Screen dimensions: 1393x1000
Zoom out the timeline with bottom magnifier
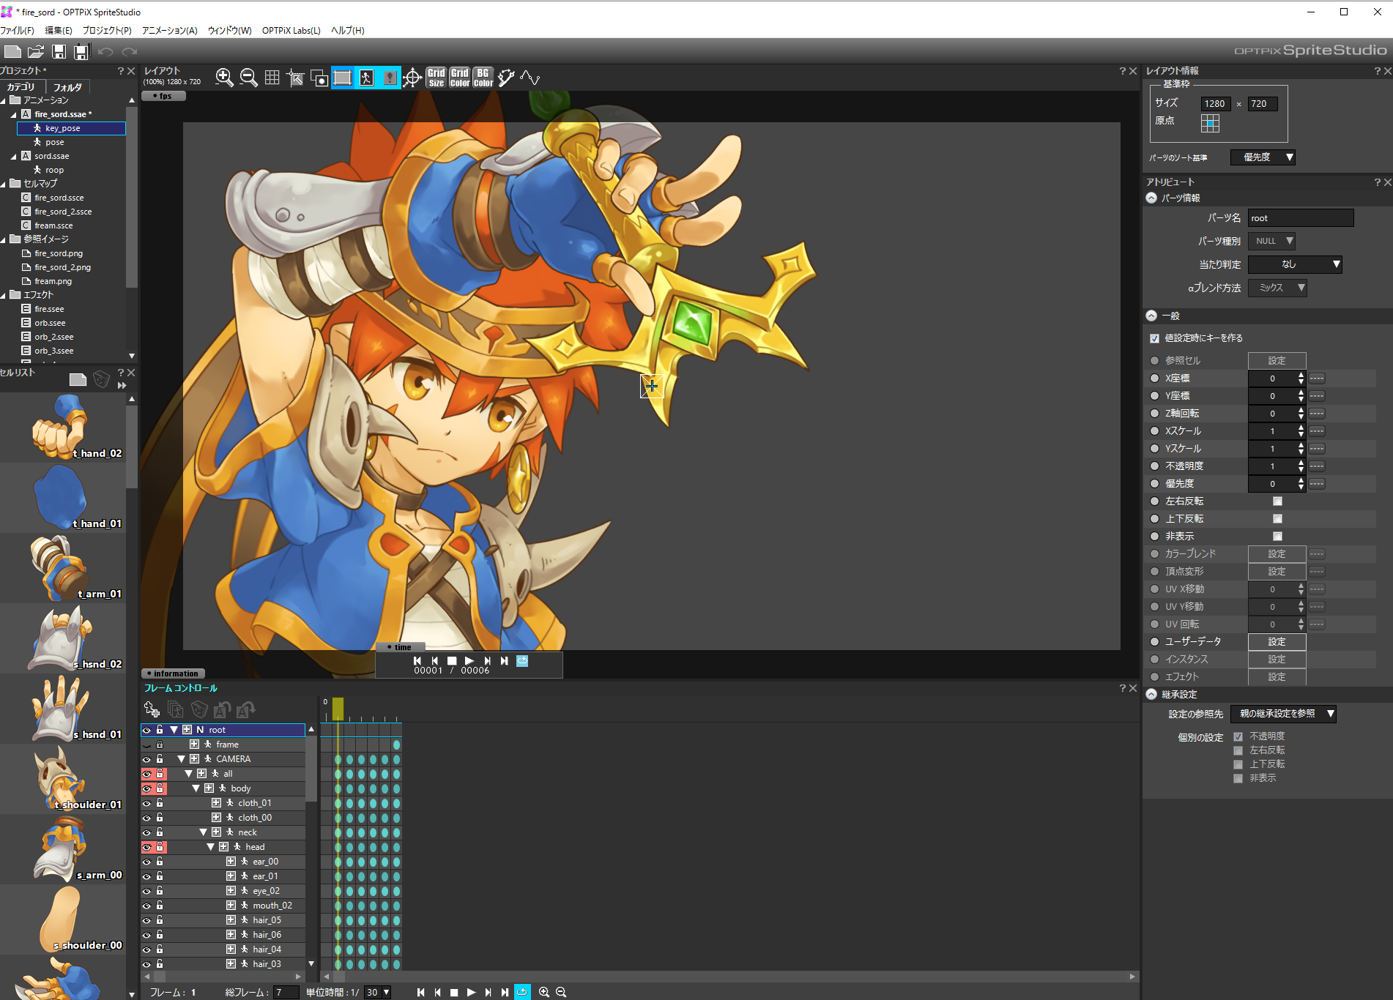(561, 992)
